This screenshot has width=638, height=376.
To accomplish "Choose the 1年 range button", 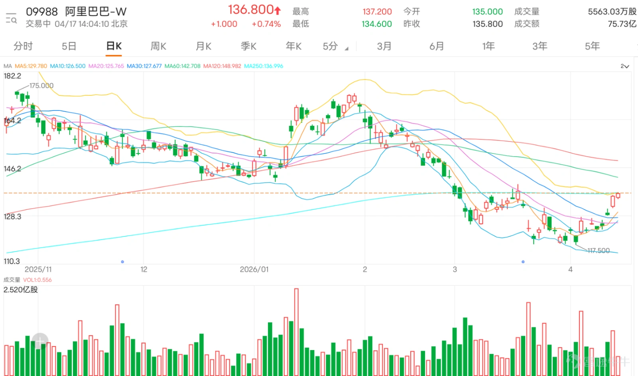I will point(488,46).
